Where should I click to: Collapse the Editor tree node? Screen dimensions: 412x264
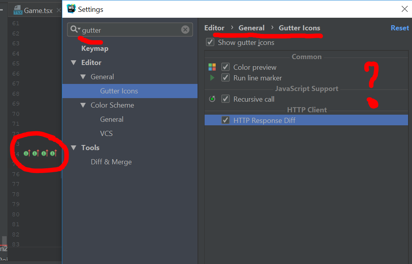(73, 62)
